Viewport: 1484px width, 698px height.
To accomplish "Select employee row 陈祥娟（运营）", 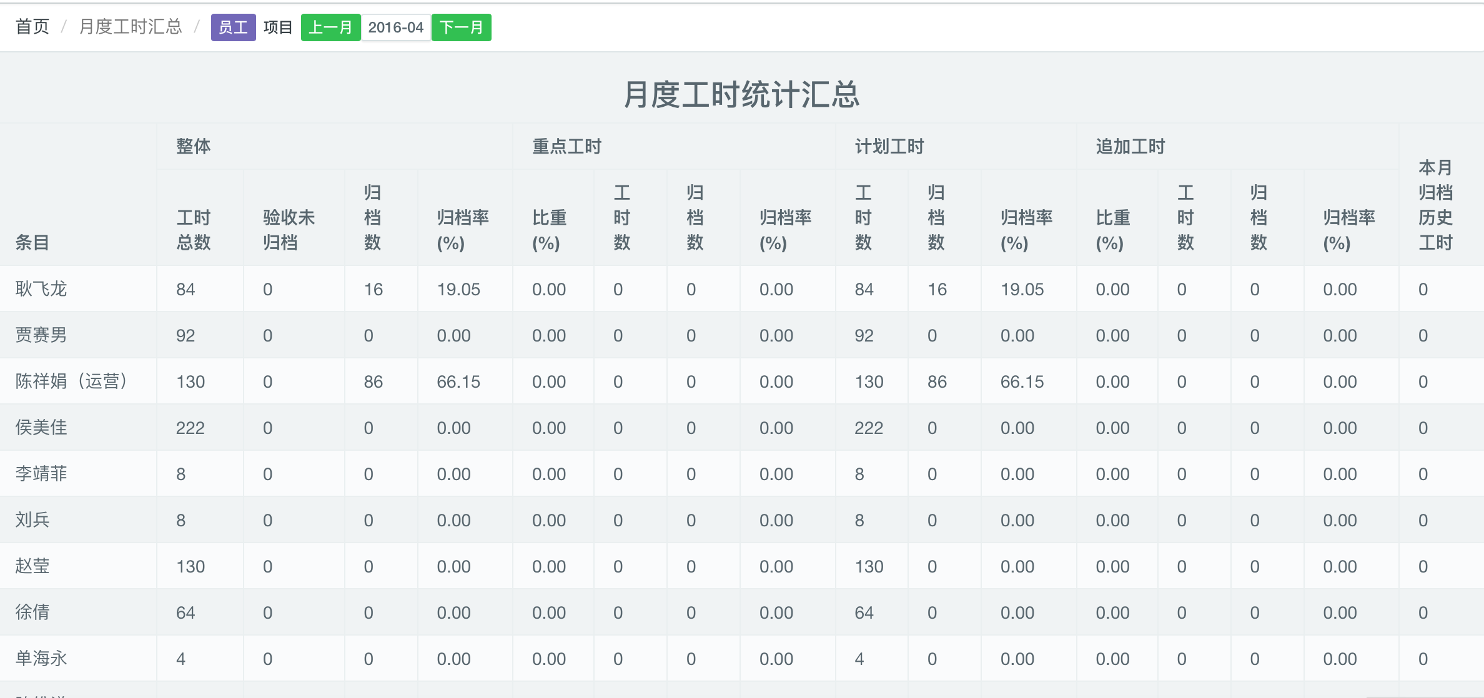I will (742, 381).
